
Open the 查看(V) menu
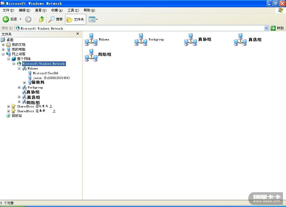point(41,10)
